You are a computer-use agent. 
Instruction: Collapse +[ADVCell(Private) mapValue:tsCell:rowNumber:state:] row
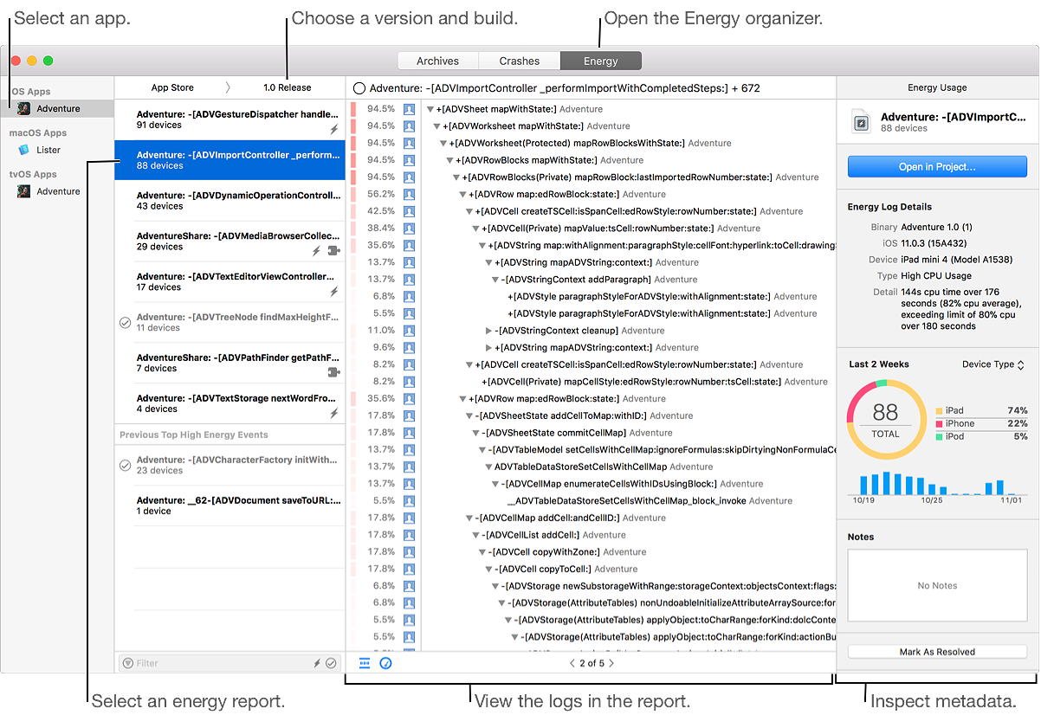click(x=475, y=229)
